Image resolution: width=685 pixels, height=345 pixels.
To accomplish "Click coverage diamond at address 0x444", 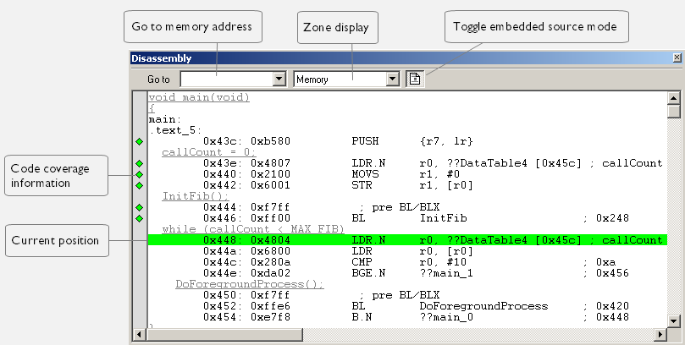I will [139, 207].
